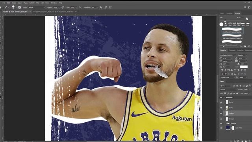
Task: Click the brush Size slider handle
Action: (225, 21)
